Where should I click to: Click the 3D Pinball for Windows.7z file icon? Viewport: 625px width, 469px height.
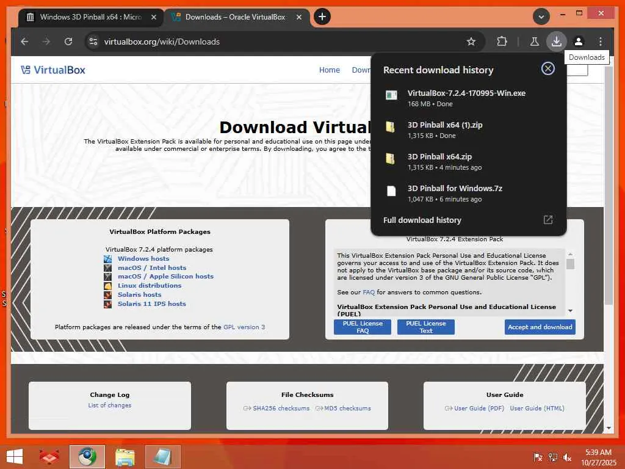point(391,191)
